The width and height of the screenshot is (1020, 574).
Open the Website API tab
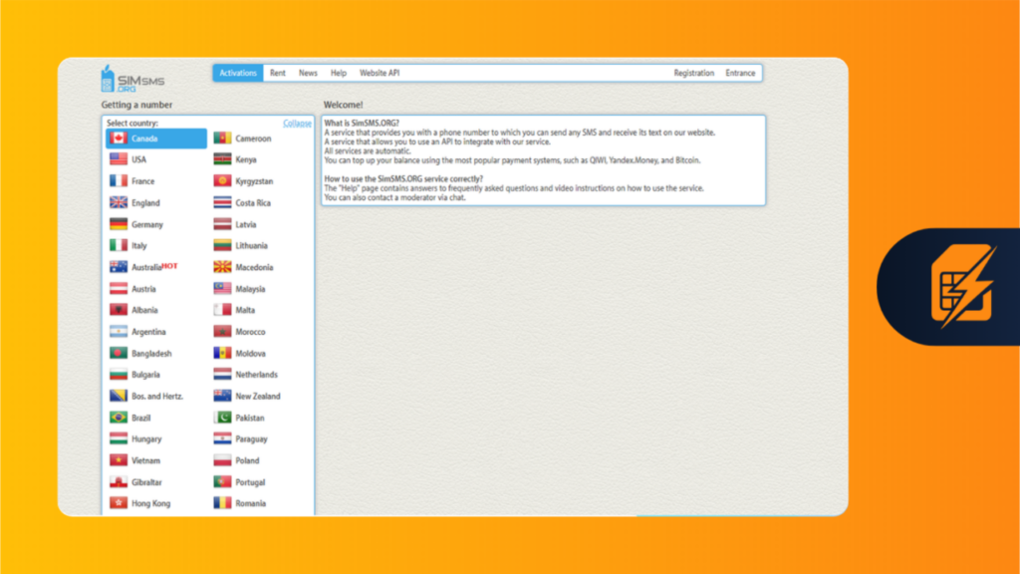[x=380, y=73]
